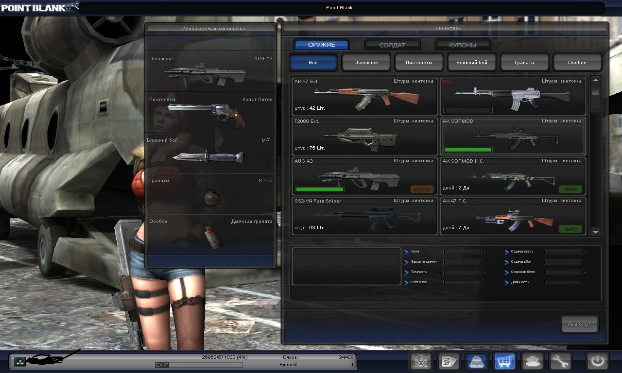
Task: Click AUG A3 green durability bar
Action: [x=319, y=189]
